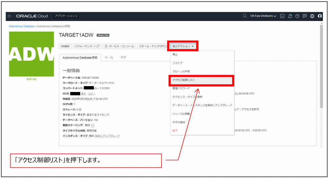The height and width of the screenshot is (178, 329).
Task: Click the ライフサイクル状態 row
Action: point(80,131)
